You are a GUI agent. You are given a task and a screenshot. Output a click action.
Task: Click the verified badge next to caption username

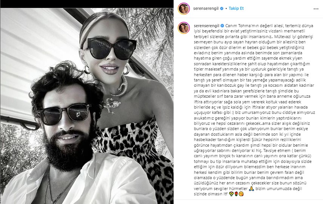pyautogui.click(x=222, y=26)
